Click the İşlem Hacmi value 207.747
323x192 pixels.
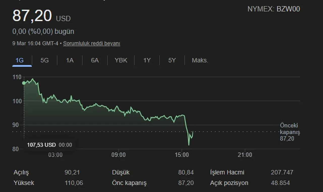(282, 172)
